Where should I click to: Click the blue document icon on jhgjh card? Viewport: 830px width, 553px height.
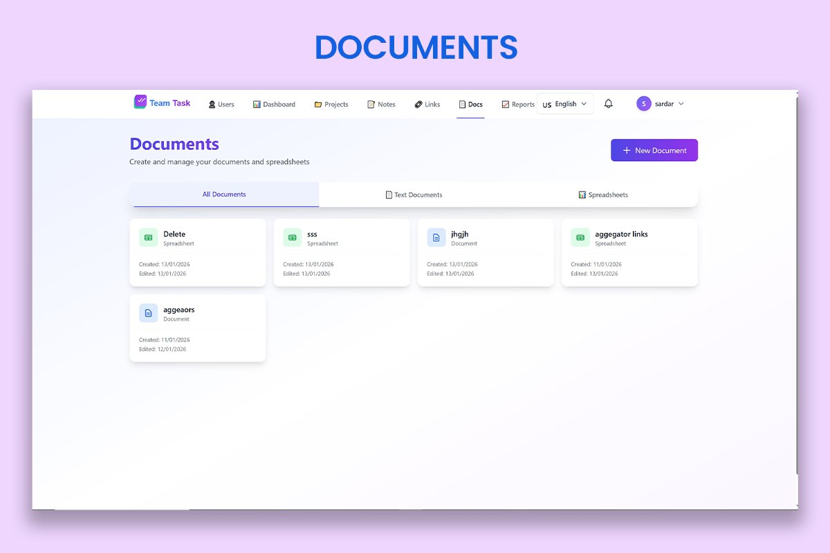tap(436, 237)
